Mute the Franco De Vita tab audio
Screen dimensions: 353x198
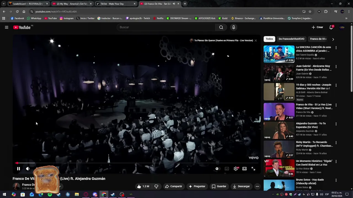tap(174, 4)
